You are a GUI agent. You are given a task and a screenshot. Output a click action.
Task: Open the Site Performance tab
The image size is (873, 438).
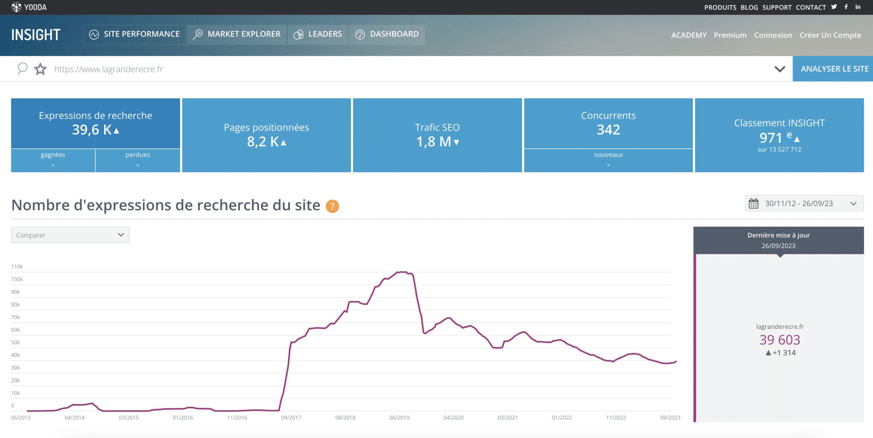[134, 34]
